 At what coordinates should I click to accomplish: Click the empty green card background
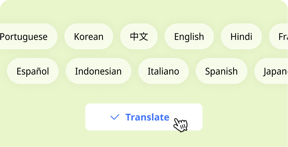click(44, 117)
